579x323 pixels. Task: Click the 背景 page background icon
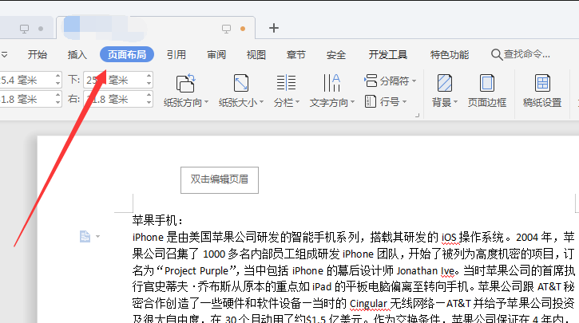point(444,83)
